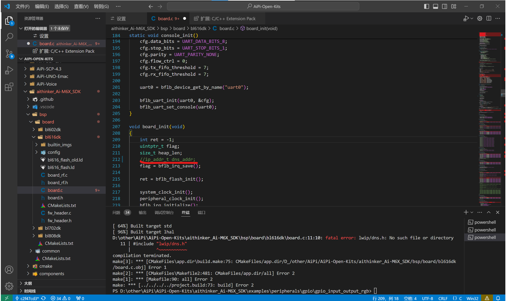The image size is (507, 301).
Task: Open the 转到(G) menu
Action: 101,6
